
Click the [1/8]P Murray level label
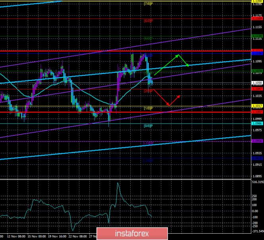click(148, 108)
